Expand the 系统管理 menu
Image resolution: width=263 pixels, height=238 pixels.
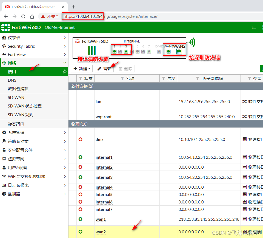click(x=34, y=133)
